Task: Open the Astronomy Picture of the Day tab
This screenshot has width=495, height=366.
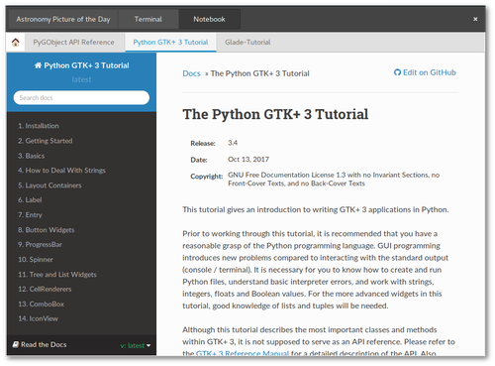Action: [x=63, y=20]
